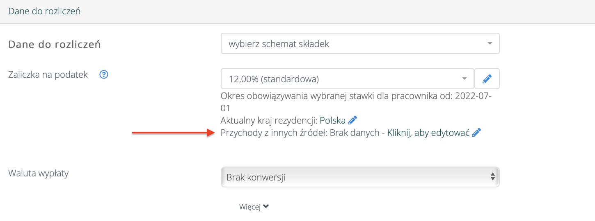Click the arrow of the schemat składek dropdown
Viewport: 595px width, 221px height.
490,44
